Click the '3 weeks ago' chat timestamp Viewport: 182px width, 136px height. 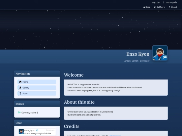click(x=50, y=130)
